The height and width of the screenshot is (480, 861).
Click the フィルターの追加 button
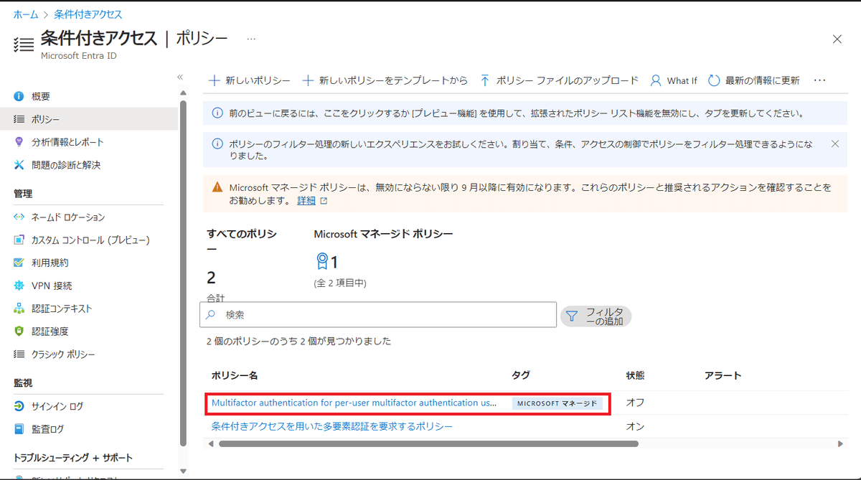[596, 316]
